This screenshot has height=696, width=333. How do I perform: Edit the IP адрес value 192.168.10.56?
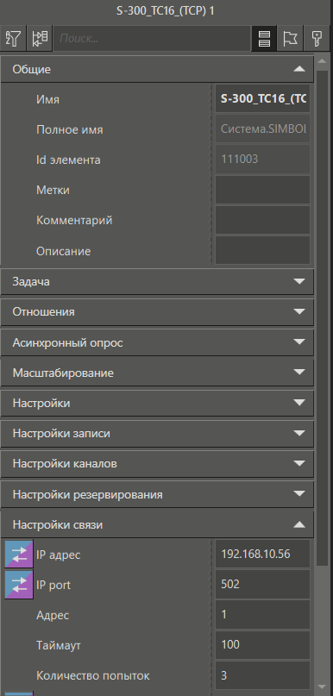[x=262, y=554]
